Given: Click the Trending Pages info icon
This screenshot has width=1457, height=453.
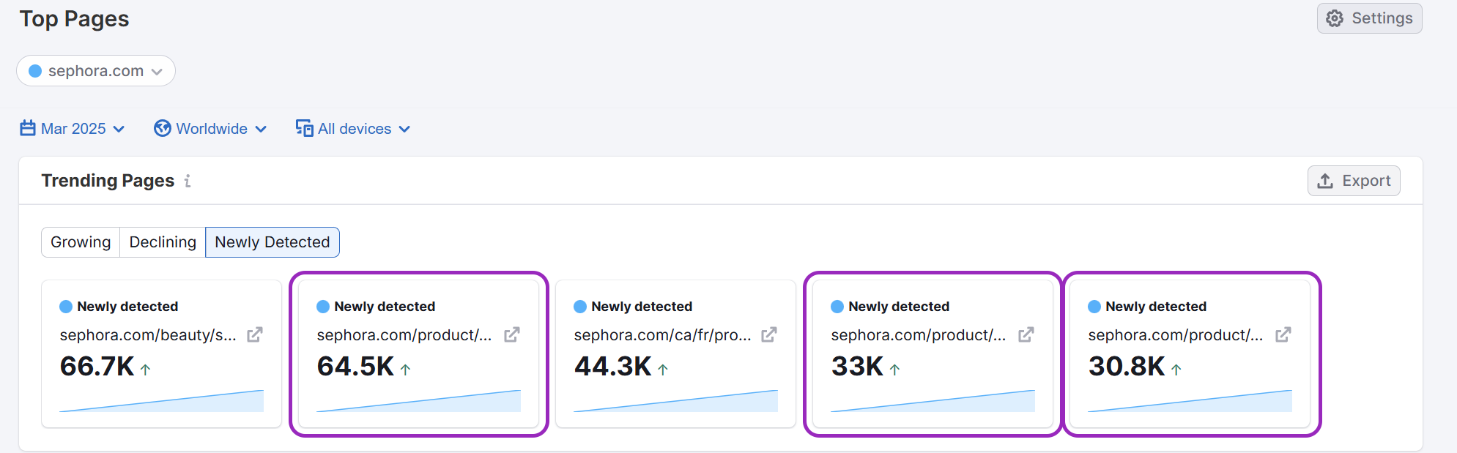Looking at the screenshot, I should click(188, 181).
